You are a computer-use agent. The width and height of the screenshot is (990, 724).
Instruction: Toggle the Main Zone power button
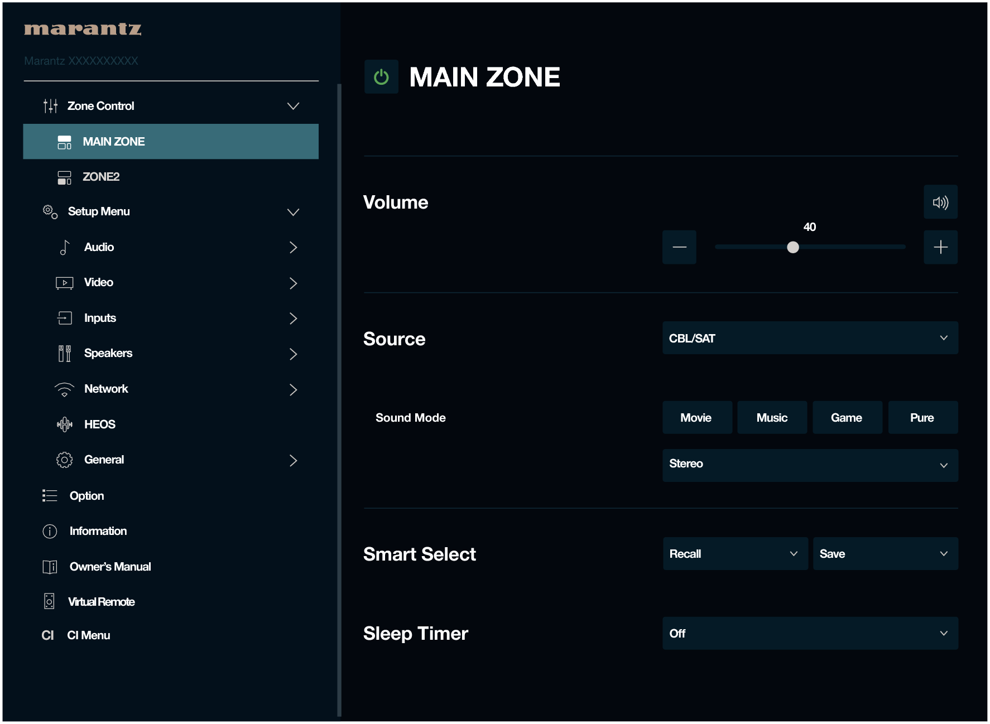(381, 76)
